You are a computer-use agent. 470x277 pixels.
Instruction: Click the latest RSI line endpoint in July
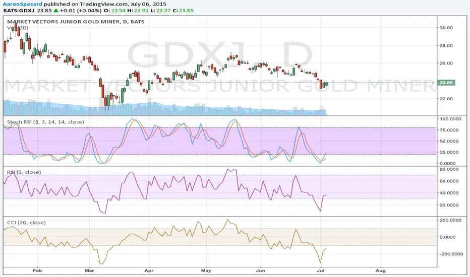click(x=326, y=195)
